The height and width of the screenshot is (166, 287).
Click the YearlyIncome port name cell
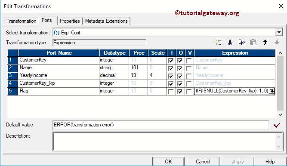[59, 76]
